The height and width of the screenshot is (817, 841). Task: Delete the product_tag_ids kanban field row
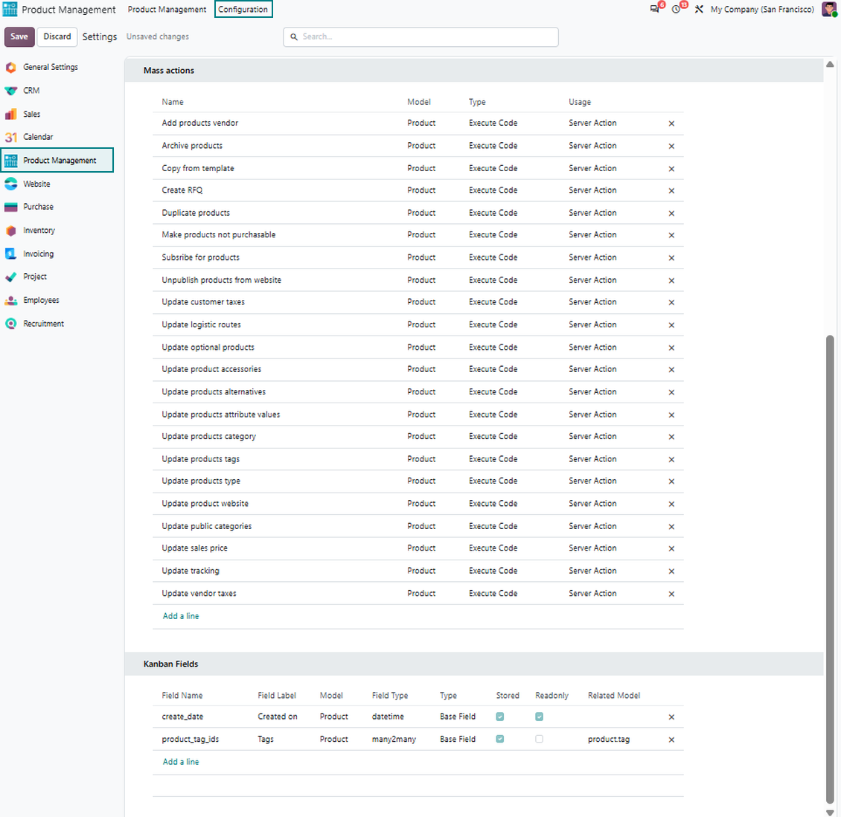pos(671,740)
